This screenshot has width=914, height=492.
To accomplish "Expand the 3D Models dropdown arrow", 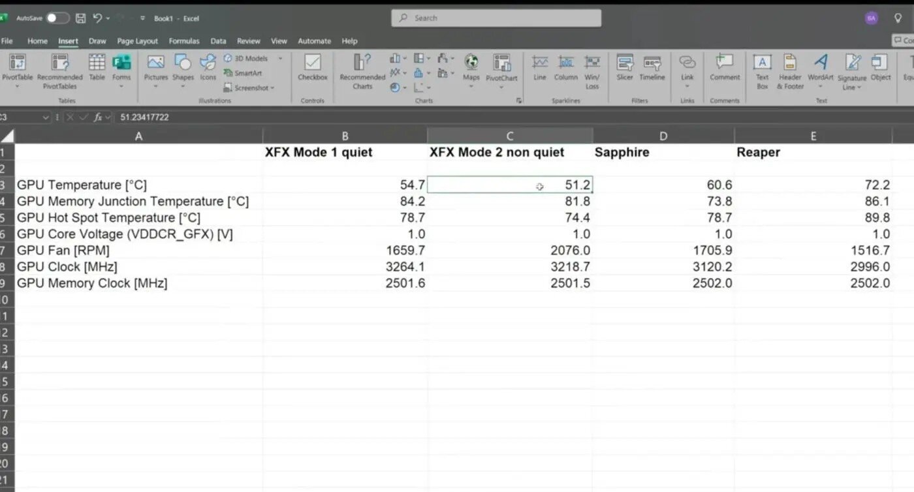I will click(280, 59).
